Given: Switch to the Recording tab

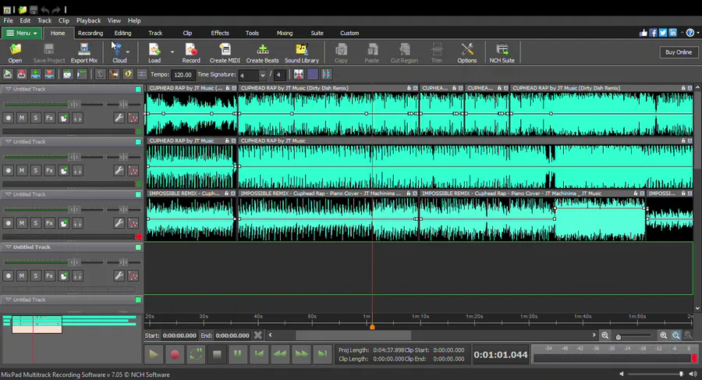Looking at the screenshot, I should [x=90, y=33].
